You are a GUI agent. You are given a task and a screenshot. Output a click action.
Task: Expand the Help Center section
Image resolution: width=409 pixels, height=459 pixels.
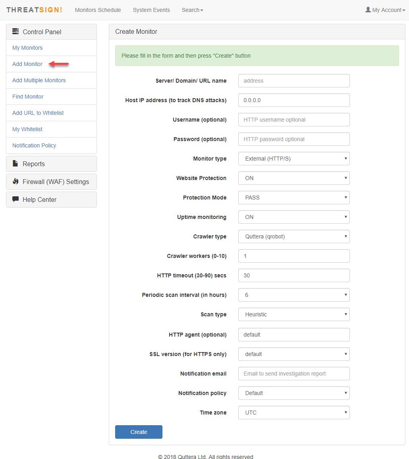tap(52, 199)
